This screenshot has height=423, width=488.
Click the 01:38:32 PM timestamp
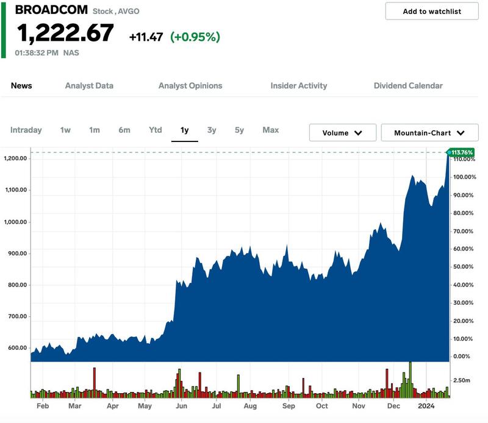[37, 53]
